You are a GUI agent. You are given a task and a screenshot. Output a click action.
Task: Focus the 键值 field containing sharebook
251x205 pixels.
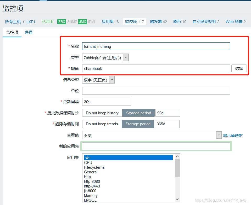click(x=156, y=68)
